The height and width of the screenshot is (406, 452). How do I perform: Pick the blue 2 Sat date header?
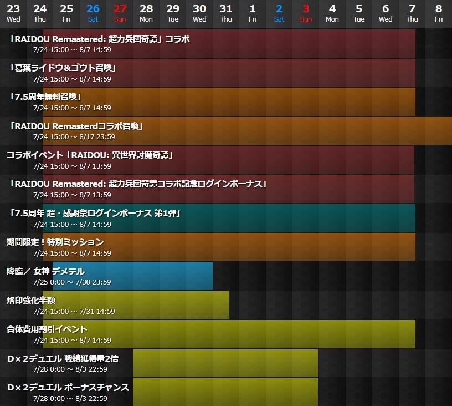tap(279, 14)
